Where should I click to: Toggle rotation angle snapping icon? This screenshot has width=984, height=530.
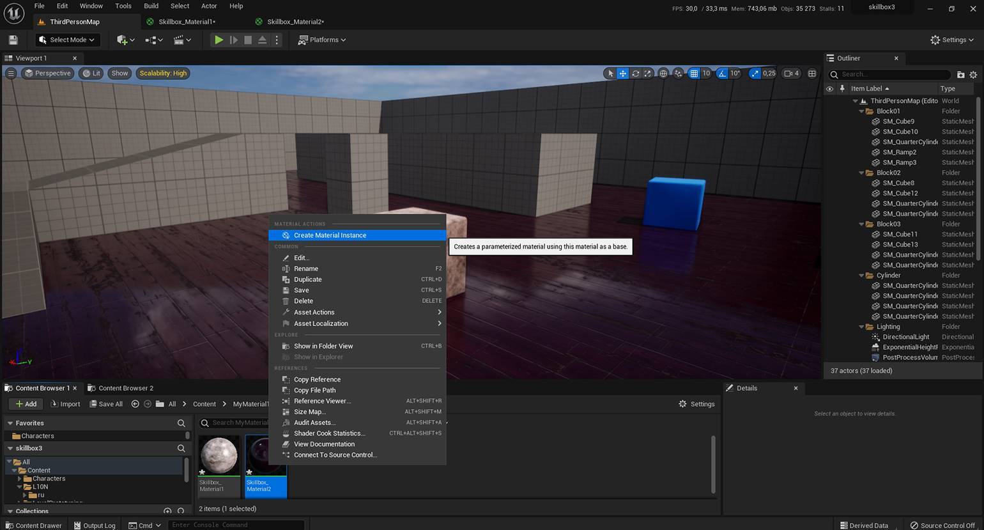tap(722, 74)
